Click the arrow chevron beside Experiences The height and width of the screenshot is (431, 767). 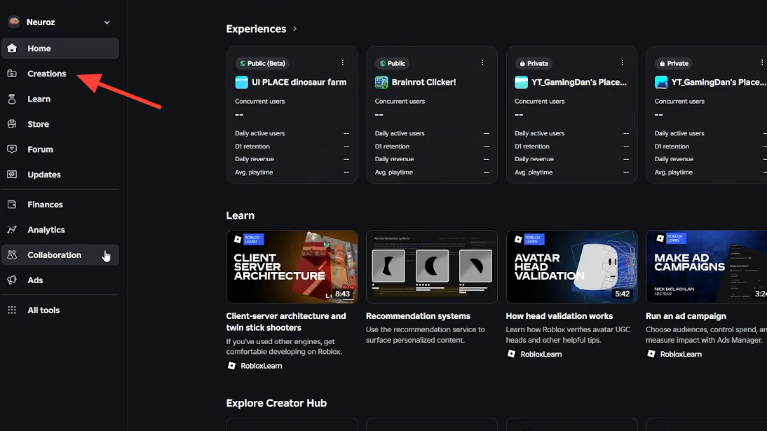click(x=294, y=29)
